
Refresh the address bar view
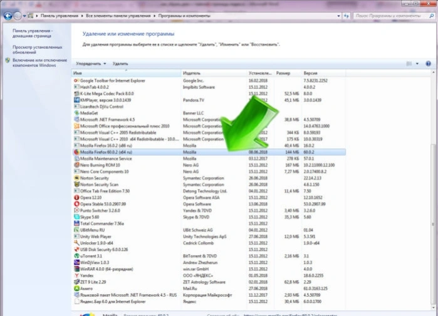[x=347, y=16]
